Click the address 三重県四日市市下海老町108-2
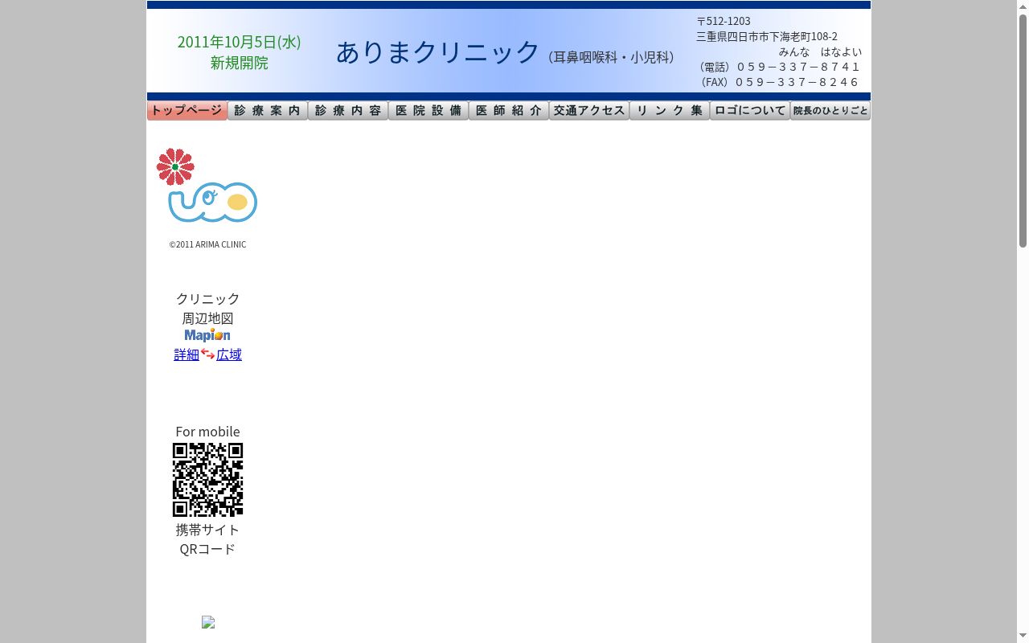This screenshot has width=1029, height=643. [767, 36]
